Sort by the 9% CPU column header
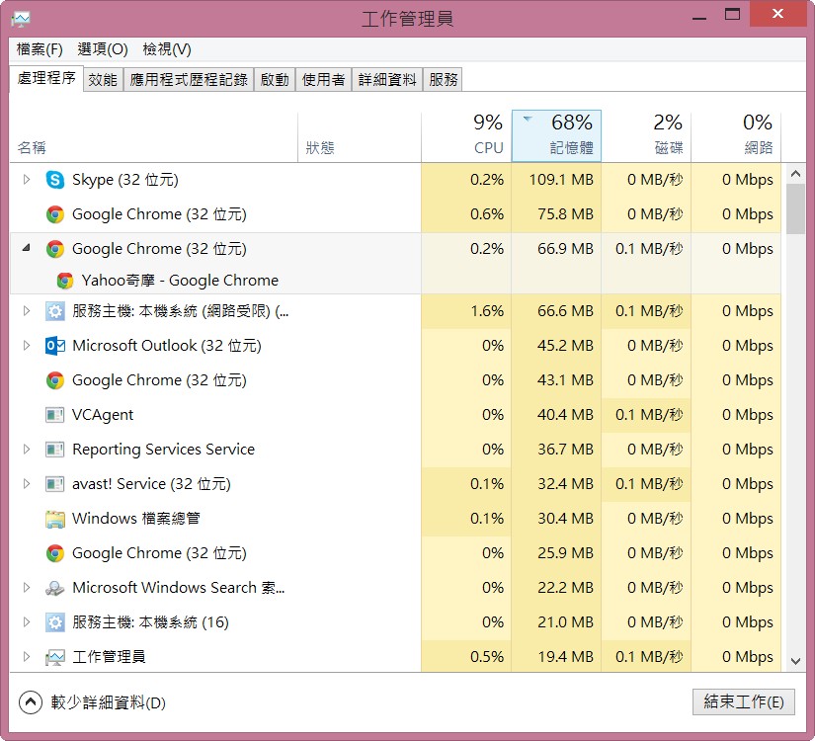 pos(466,136)
